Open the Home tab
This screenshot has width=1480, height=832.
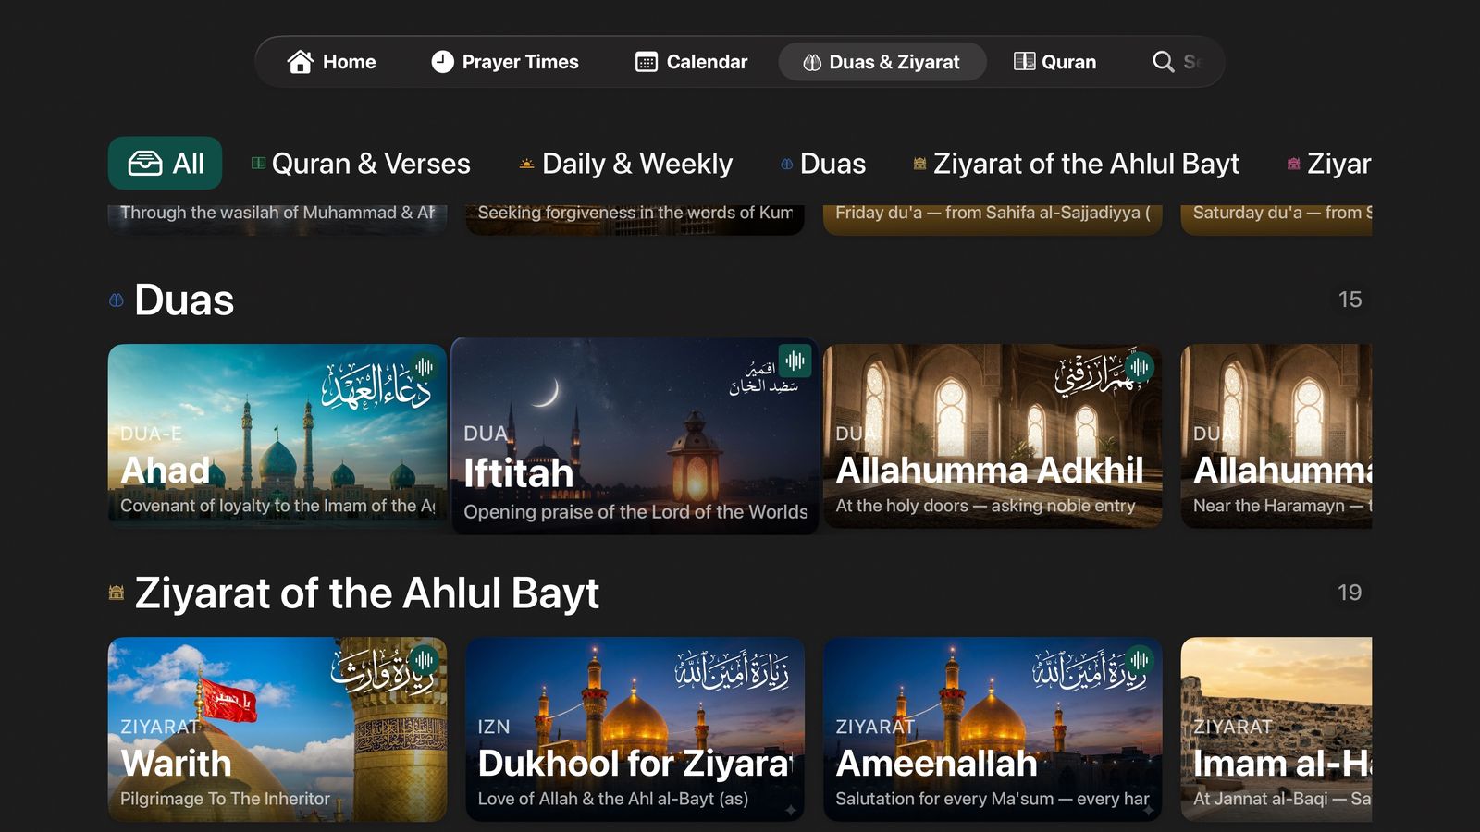point(331,62)
